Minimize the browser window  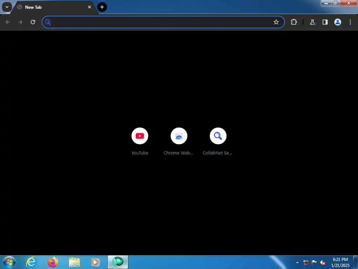[326, 3]
